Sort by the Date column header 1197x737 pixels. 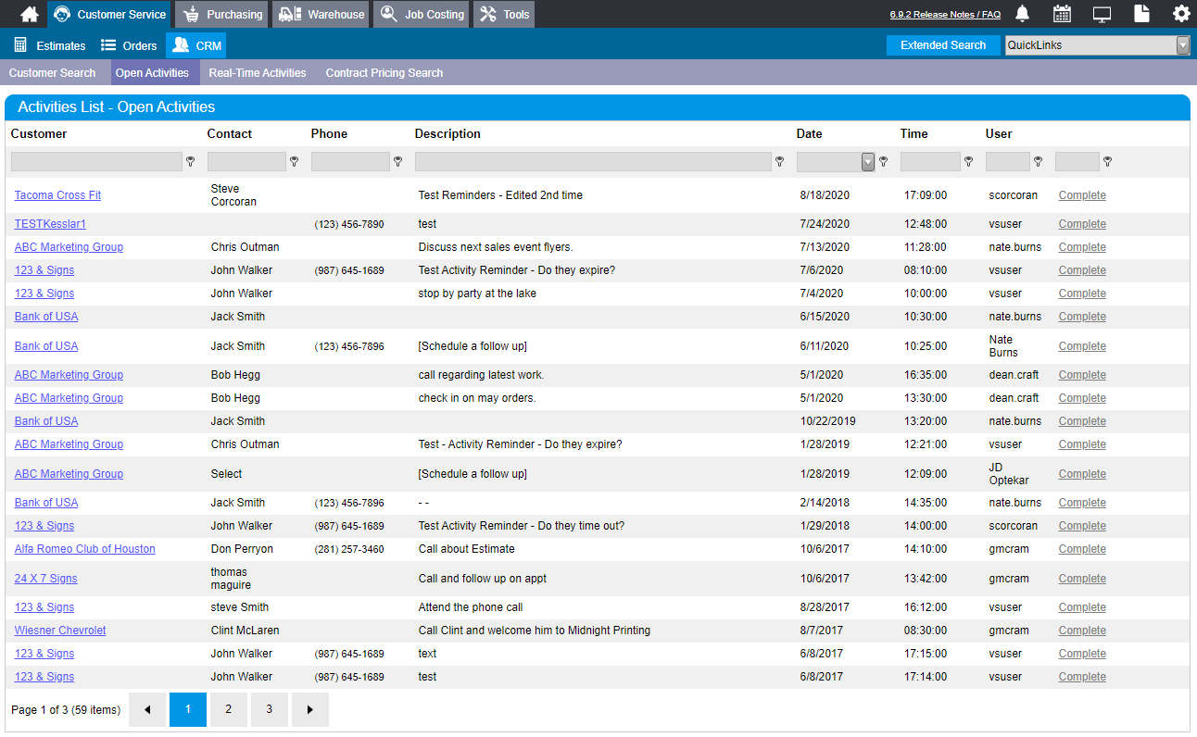pyautogui.click(x=809, y=133)
